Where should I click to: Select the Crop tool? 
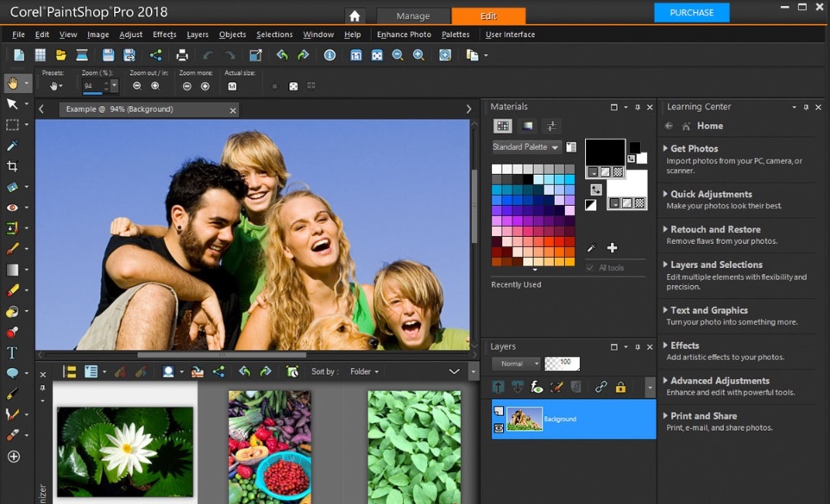click(x=12, y=166)
